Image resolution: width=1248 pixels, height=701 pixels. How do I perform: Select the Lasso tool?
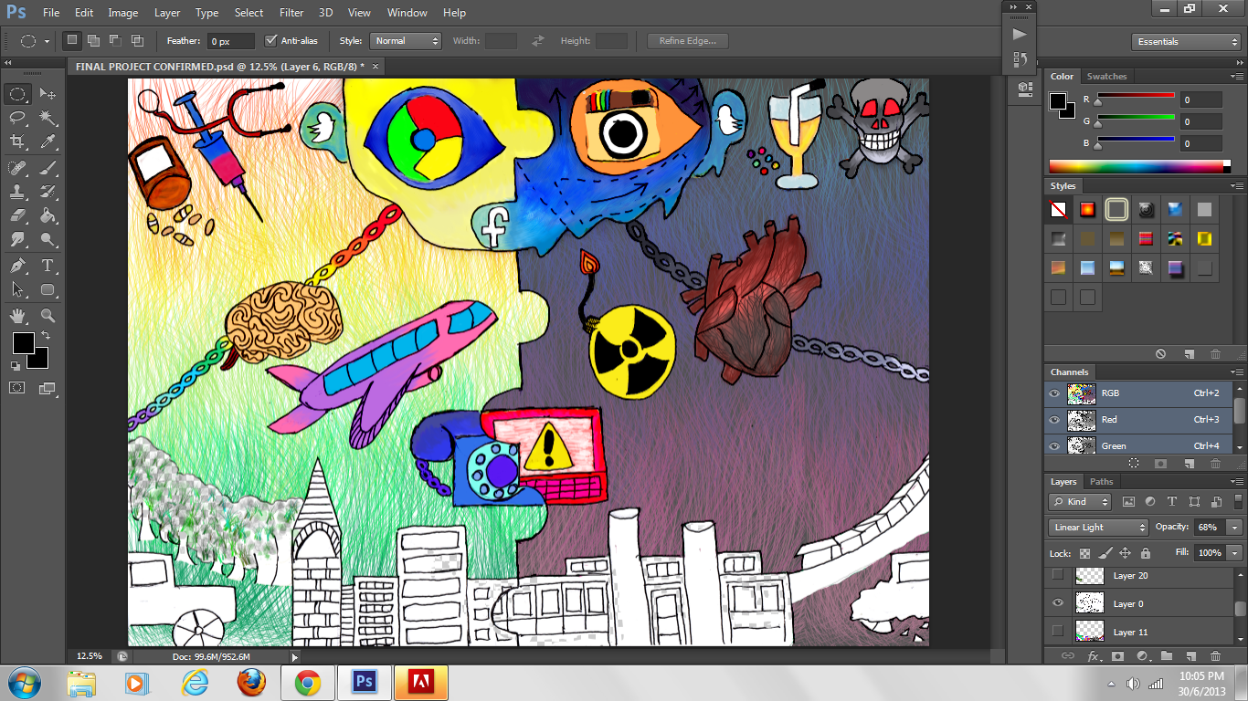[x=17, y=118]
